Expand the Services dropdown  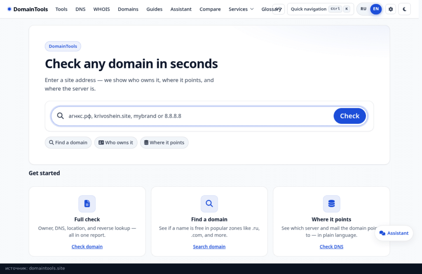pyautogui.click(x=241, y=9)
